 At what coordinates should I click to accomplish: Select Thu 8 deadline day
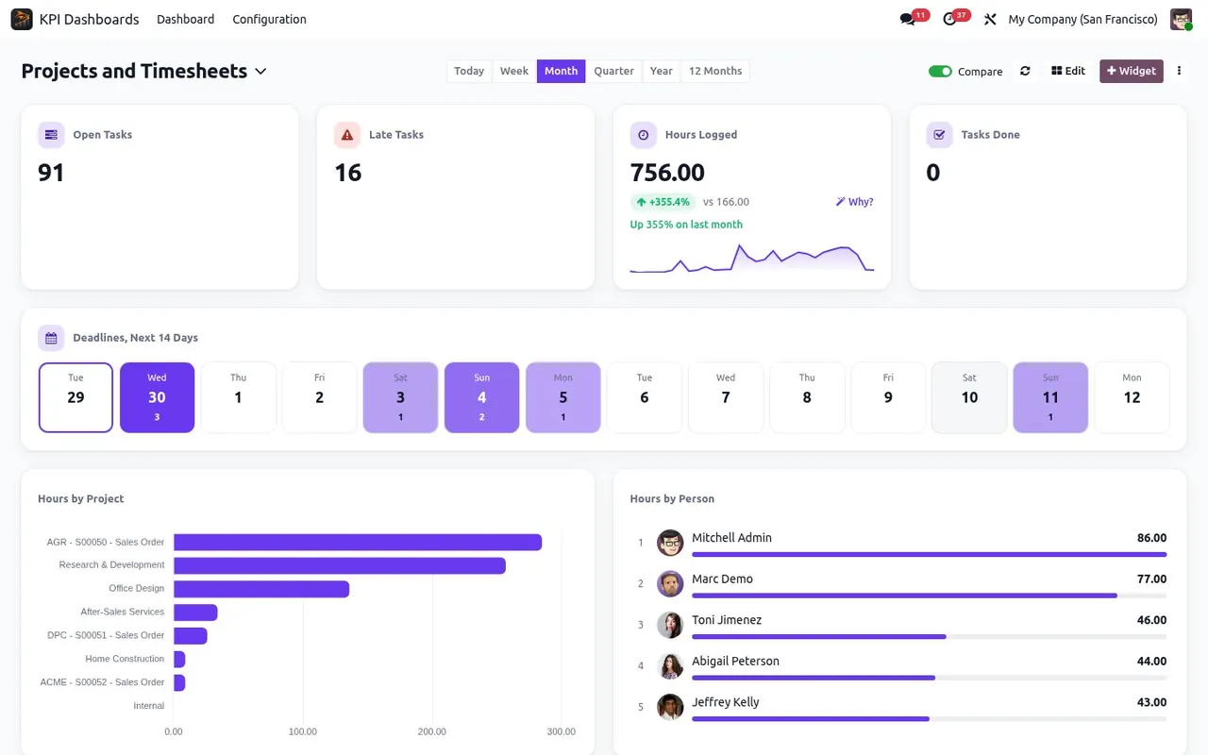pos(806,397)
